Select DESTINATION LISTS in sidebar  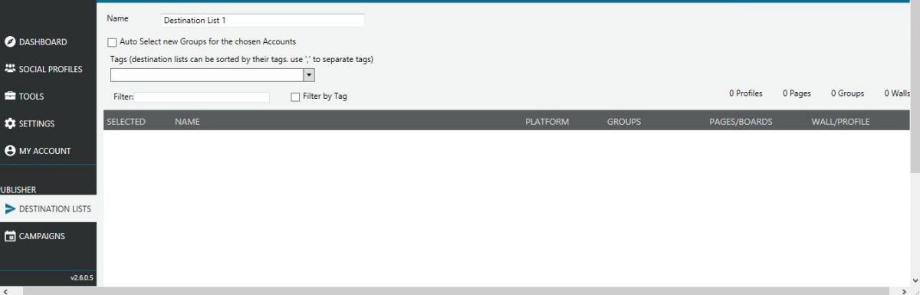pyautogui.click(x=55, y=208)
